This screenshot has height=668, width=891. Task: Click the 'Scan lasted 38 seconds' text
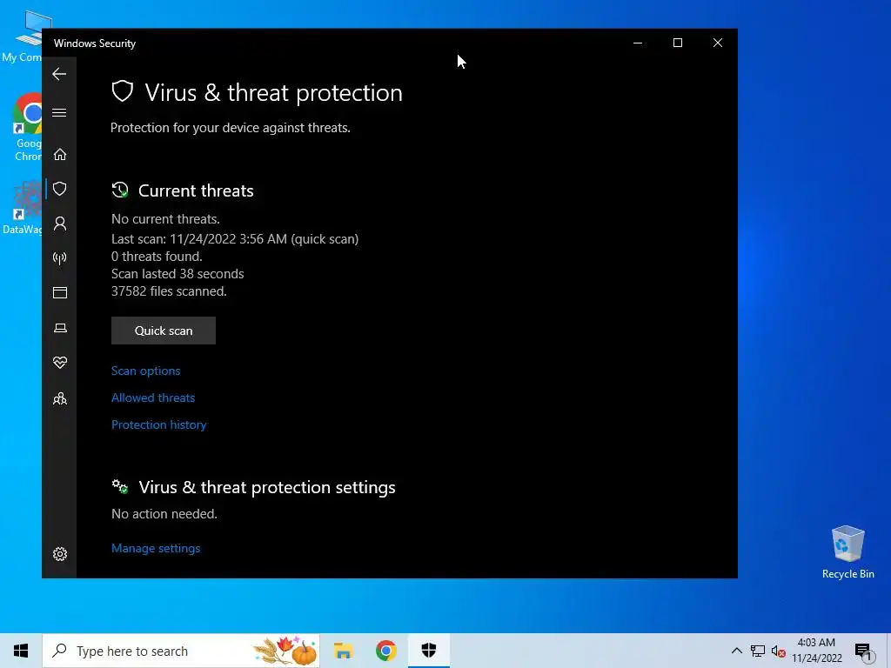click(178, 274)
